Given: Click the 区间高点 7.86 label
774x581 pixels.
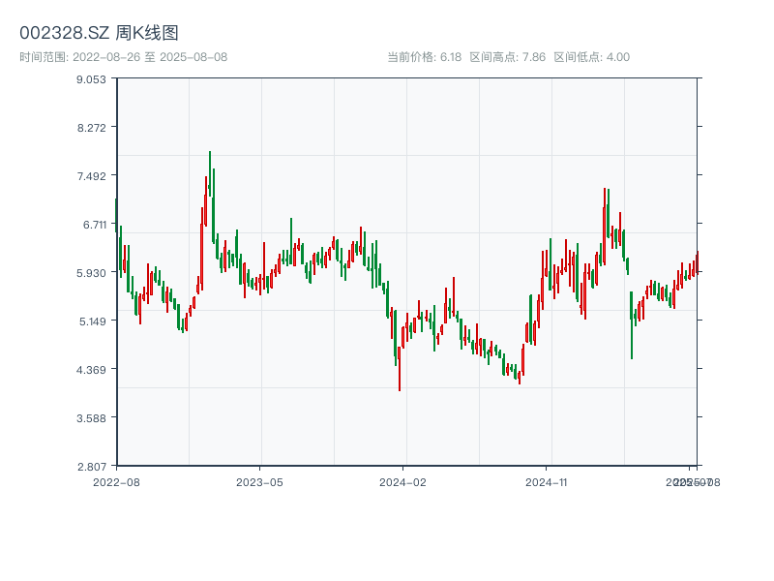Looking at the screenshot, I should 507,57.
